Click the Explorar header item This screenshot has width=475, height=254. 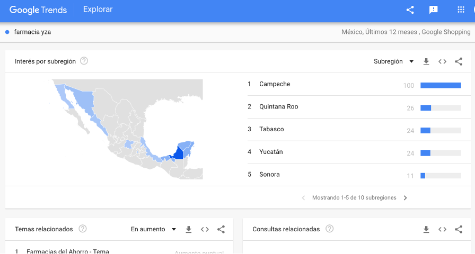[98, 10]
